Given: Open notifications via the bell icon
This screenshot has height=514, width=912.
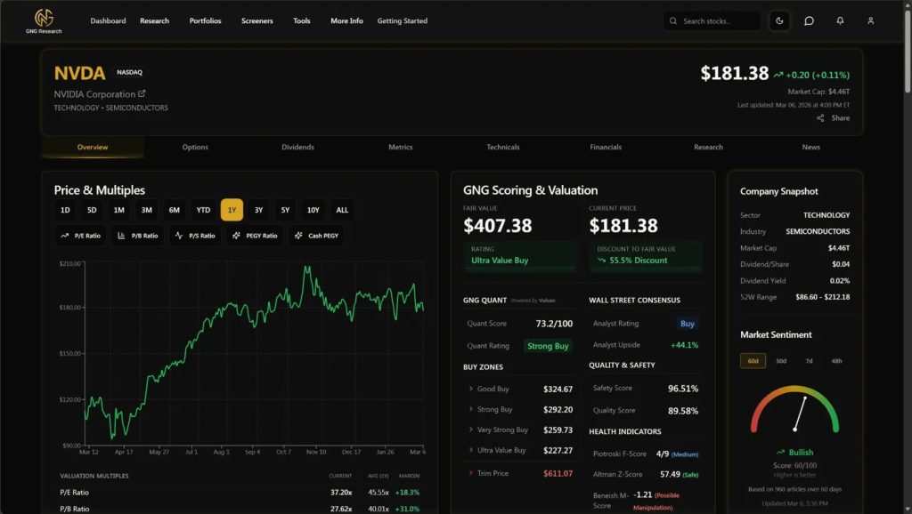Looking at the screenshot, I should click(x=838, y=20).
